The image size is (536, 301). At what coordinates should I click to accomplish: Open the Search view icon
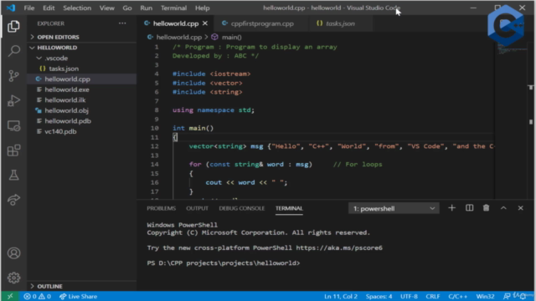pos(13,51)
